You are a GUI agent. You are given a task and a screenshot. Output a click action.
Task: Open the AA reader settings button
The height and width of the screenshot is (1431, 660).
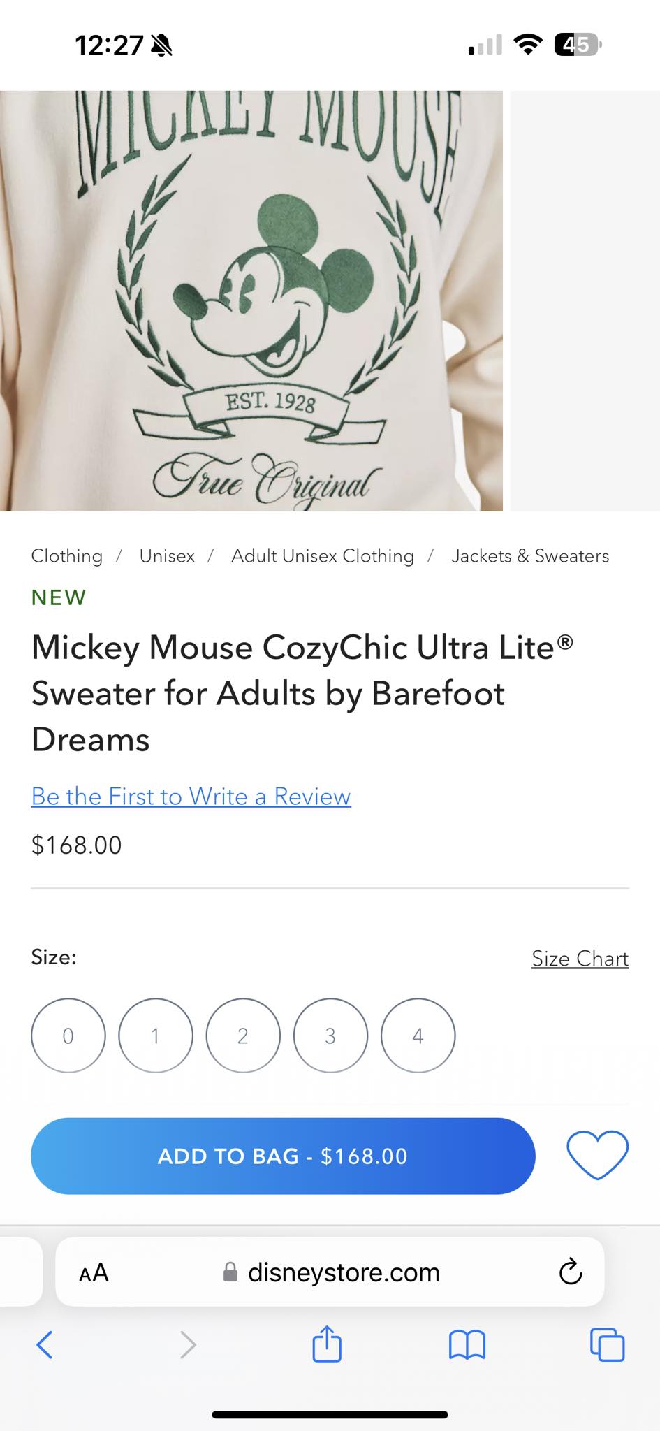[94, 1272]
